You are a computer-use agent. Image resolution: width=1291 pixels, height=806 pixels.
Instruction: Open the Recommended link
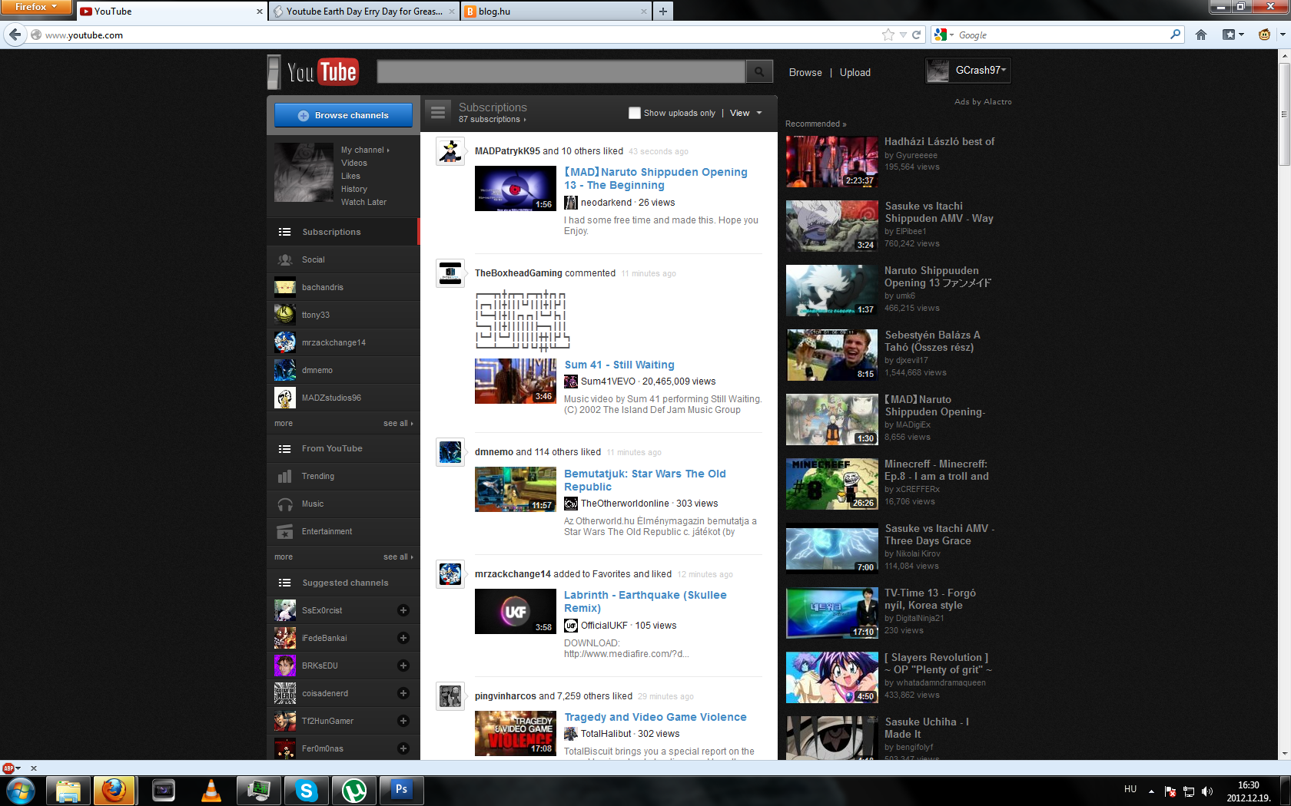(x=815, y=124)
